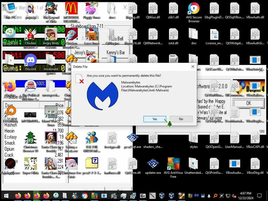This screenshot has height=201, width=268.
Task: Select the Angry Birds Seasons shortcut
Action: [51, 38]
